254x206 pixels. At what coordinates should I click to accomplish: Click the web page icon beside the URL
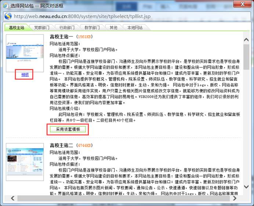click(x=8, y=16)
